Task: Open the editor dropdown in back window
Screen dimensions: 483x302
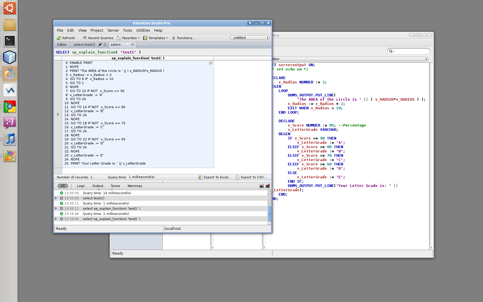Action: point(350,59)
